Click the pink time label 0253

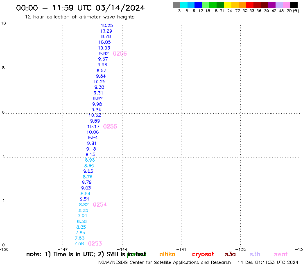95,243
